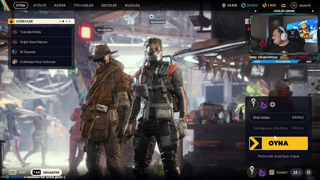Click the streamer webcam overlay
The height and width of the screenshot is (180, 320).
click(284, 34)
